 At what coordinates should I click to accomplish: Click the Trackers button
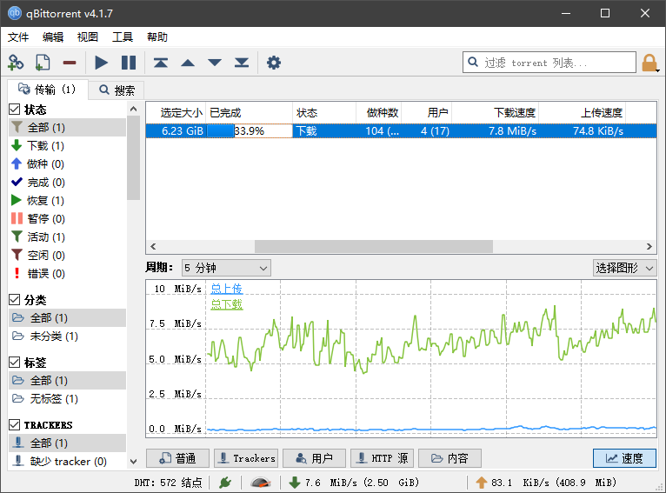[x=245, y=458]
